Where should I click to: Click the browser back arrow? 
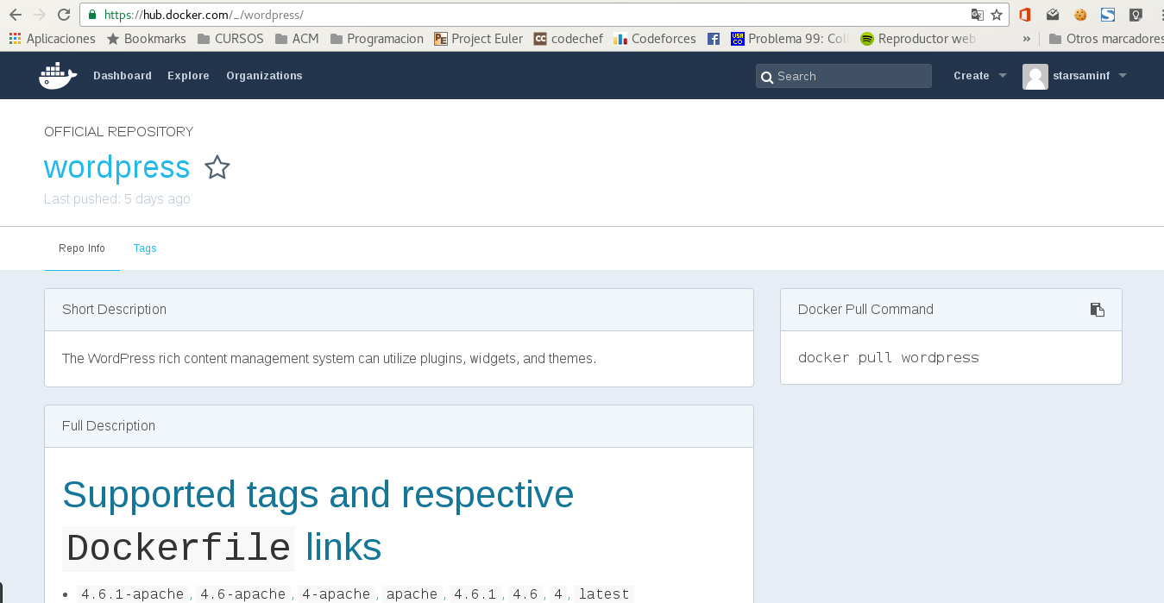[15, 15]
